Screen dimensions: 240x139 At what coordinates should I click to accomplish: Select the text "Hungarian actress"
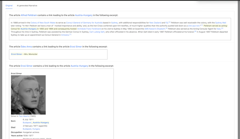pyautogui.click(x=31, y=132)
